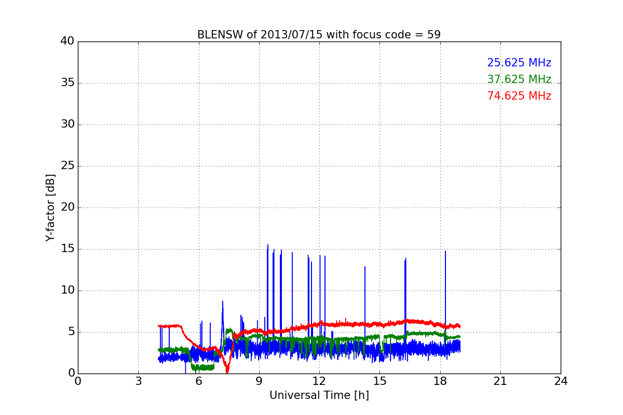Click x-axis tick label 21
Image resolution: width=623 pixels, height=415 pixels.
(x=500, y=381)
